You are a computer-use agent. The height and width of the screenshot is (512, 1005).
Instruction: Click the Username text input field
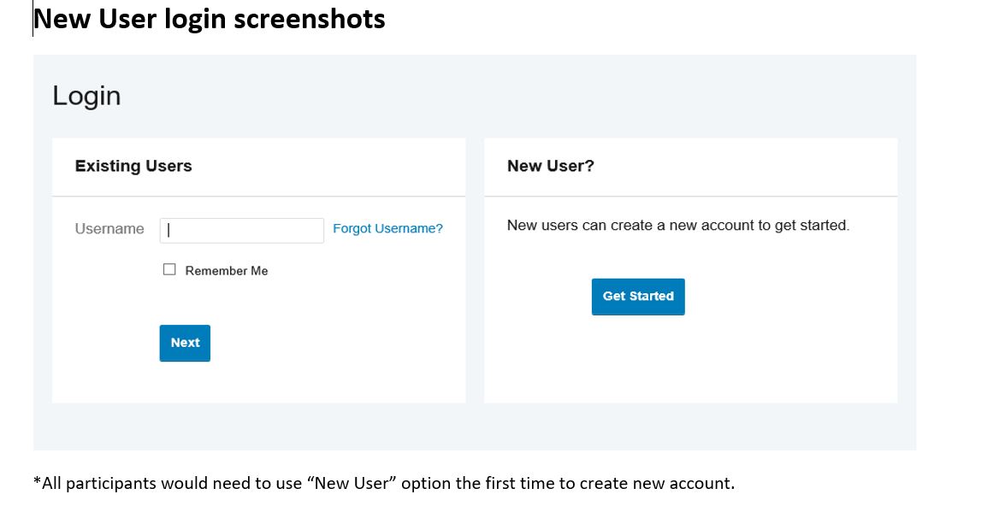tap(242, 230)
